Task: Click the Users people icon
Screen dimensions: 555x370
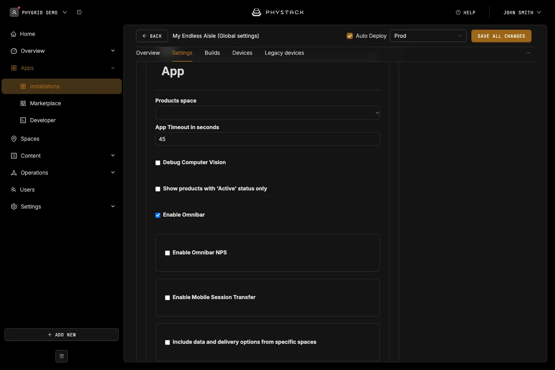Action: [x=13, y=190]
